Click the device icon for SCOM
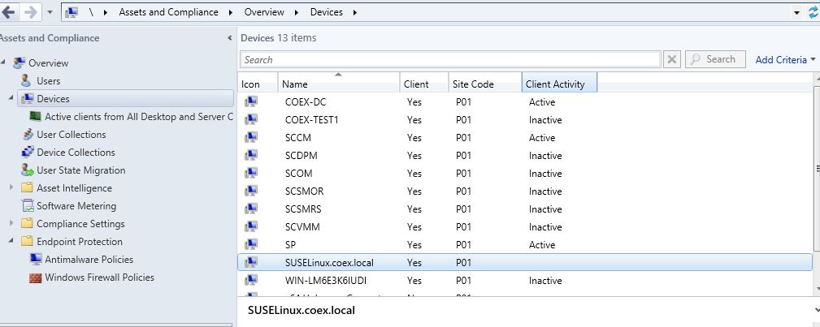Screen dimensions: 820x327 point(251,173)
